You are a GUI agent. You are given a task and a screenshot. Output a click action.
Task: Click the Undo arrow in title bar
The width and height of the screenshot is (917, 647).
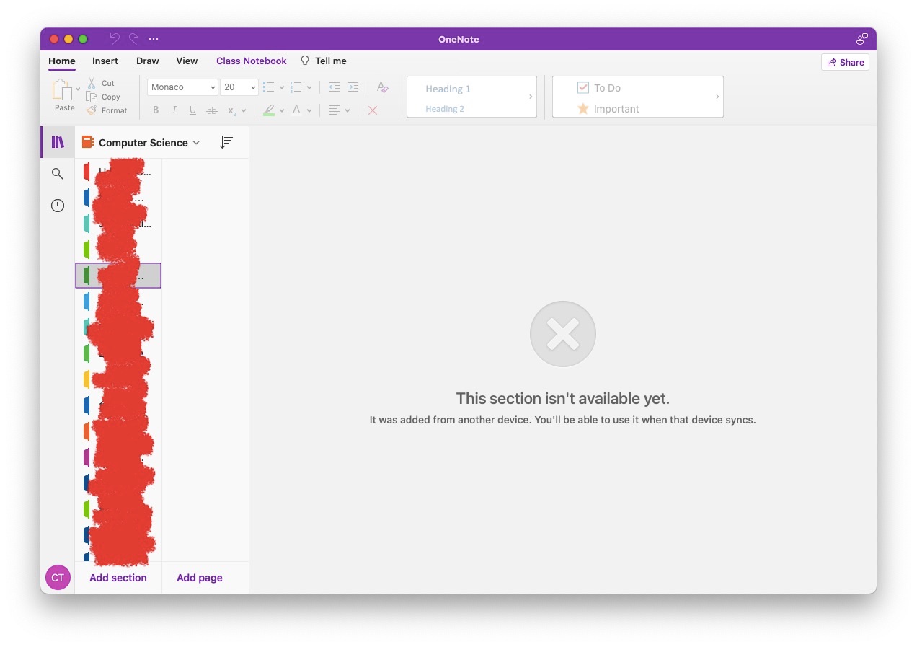tap(115, 39)
